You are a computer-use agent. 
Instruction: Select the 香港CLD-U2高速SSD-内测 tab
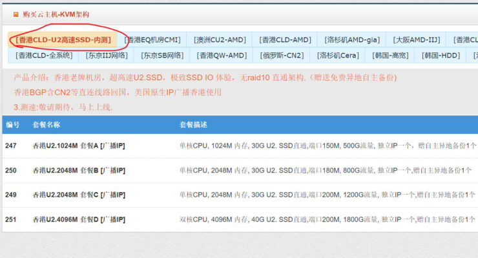[x=63, y=39]
